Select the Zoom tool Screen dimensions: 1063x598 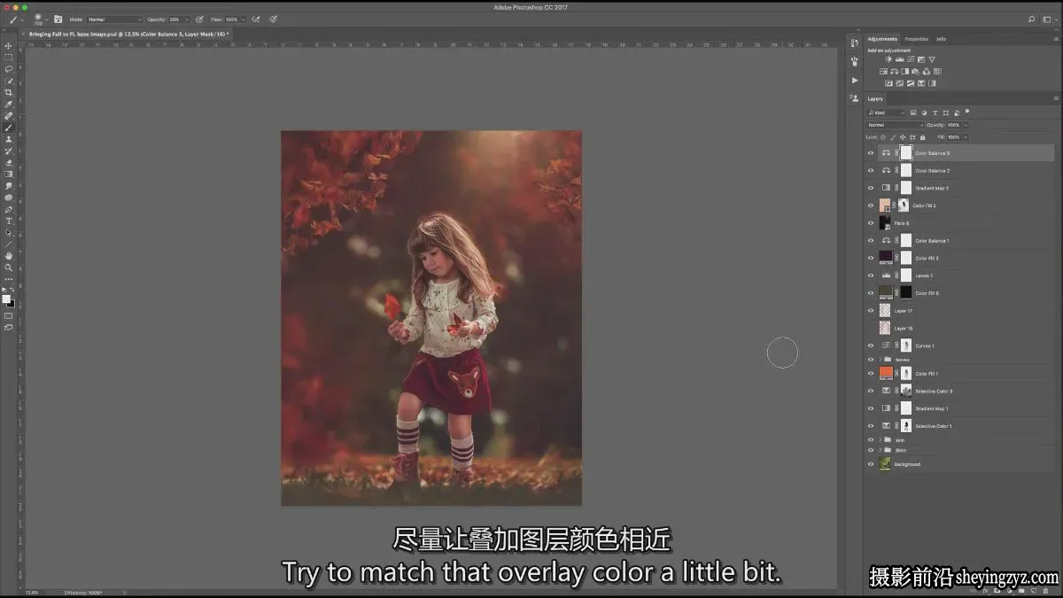click(9, 267)
